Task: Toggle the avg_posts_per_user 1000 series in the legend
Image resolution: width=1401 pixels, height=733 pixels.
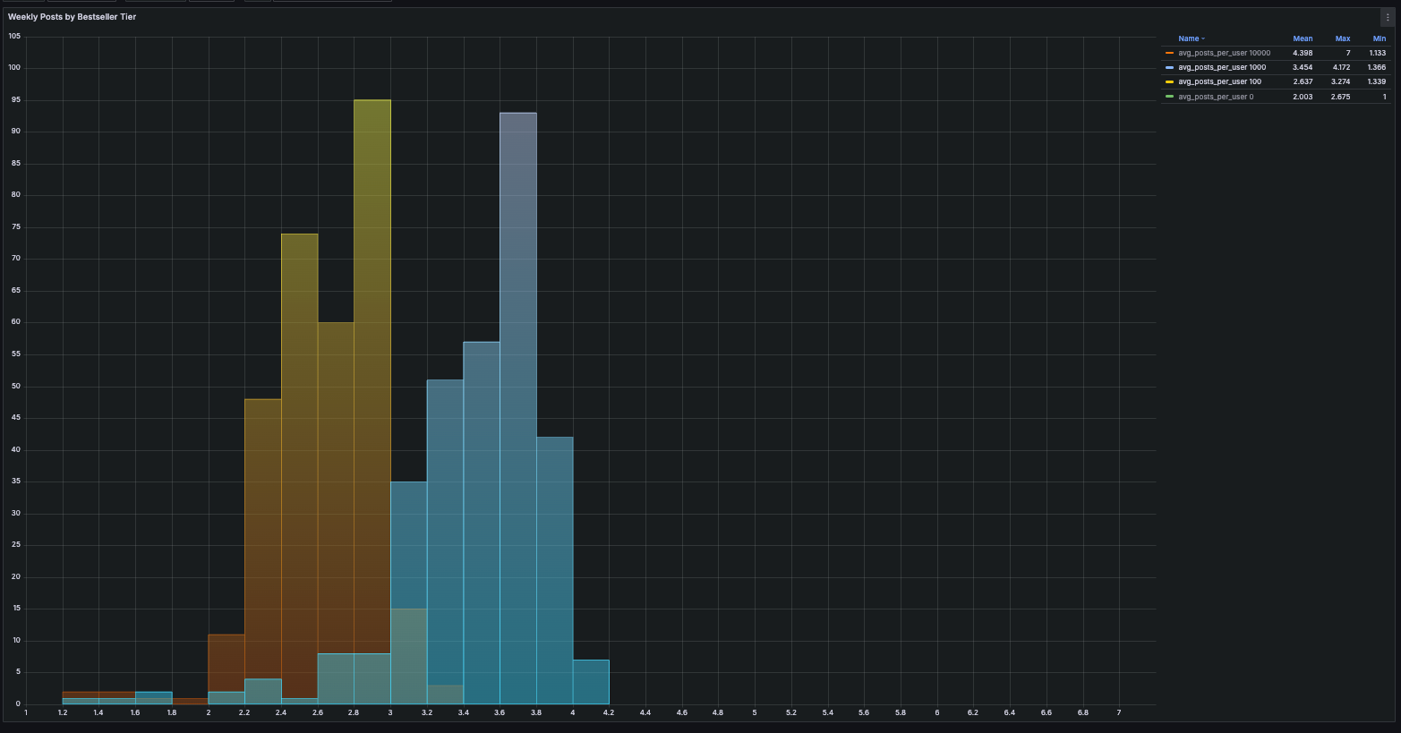Action: [1222, 67]
